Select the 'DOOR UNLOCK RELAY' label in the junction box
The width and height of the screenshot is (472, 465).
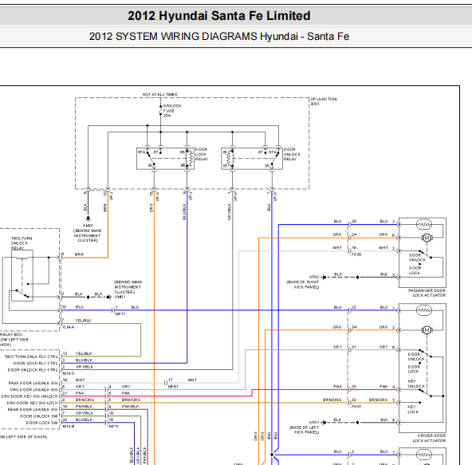point(292,154)
